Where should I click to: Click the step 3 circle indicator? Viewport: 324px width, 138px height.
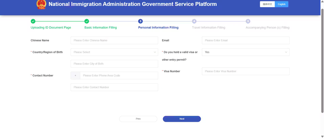click(140, 21)
